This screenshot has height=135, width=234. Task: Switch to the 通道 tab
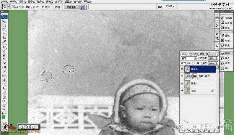(x=202, y=54)
